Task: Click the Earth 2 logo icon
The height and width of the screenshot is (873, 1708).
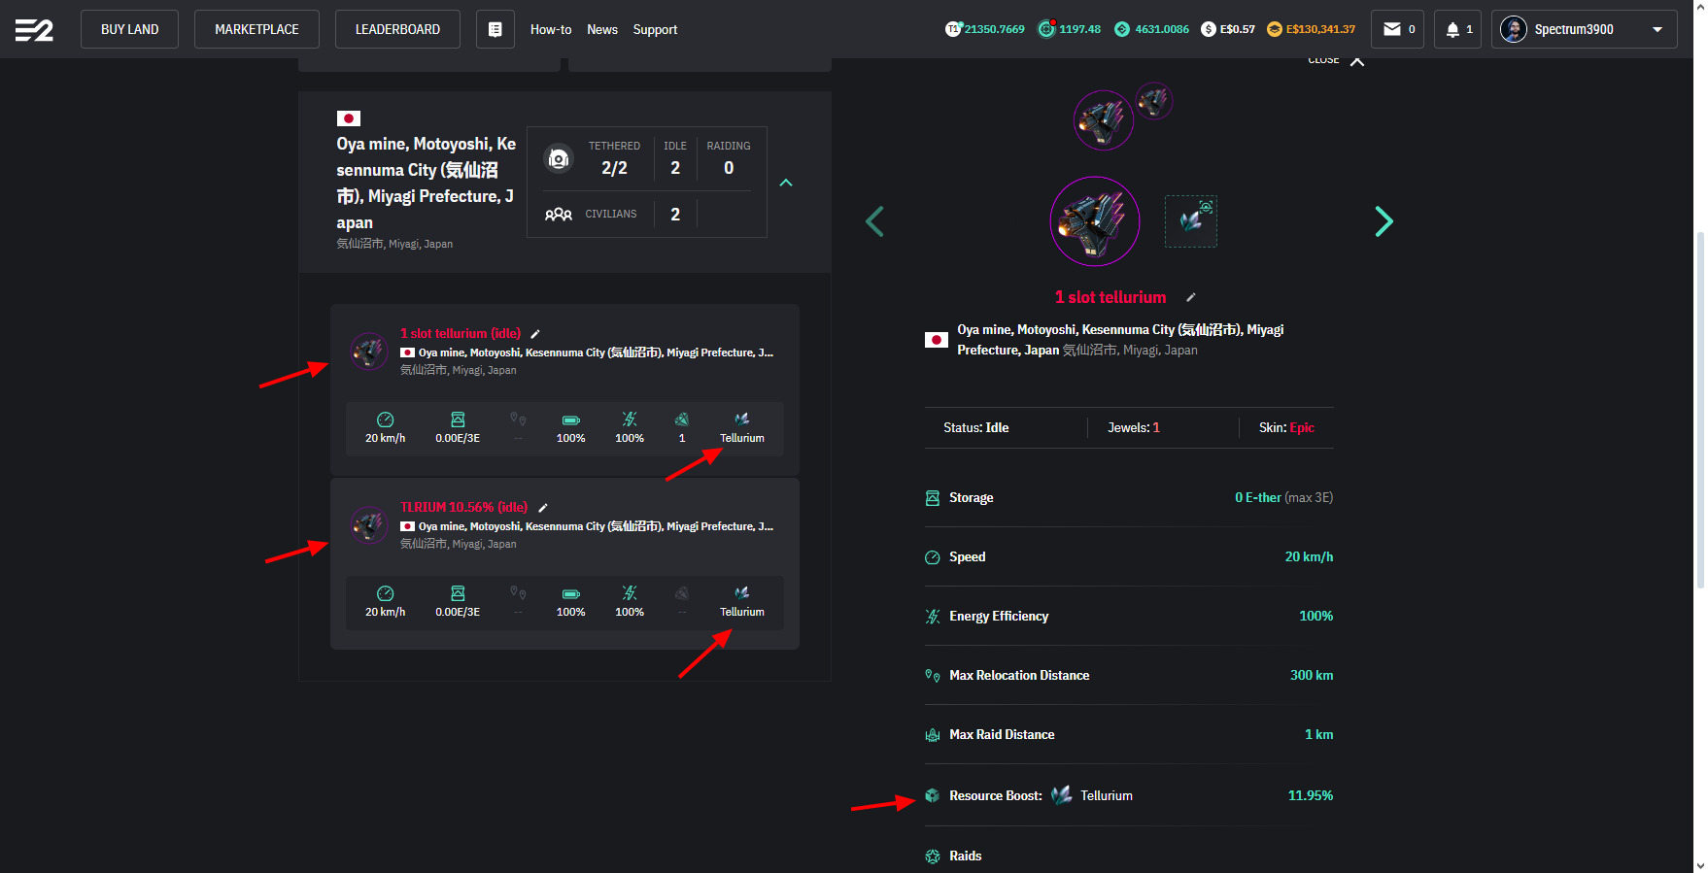Action: click(34, 30)
